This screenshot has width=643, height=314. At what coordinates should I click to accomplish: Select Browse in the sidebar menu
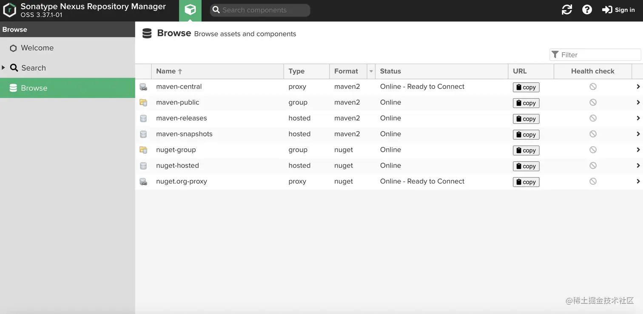click(x=34, y=88)
